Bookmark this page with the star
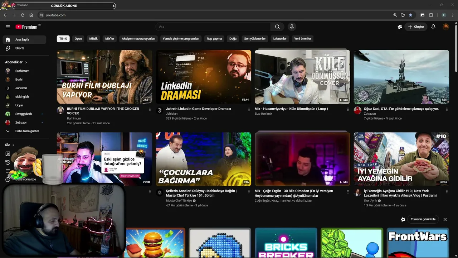The height and width of the screenshot is (258, 458). pos(410,15)
